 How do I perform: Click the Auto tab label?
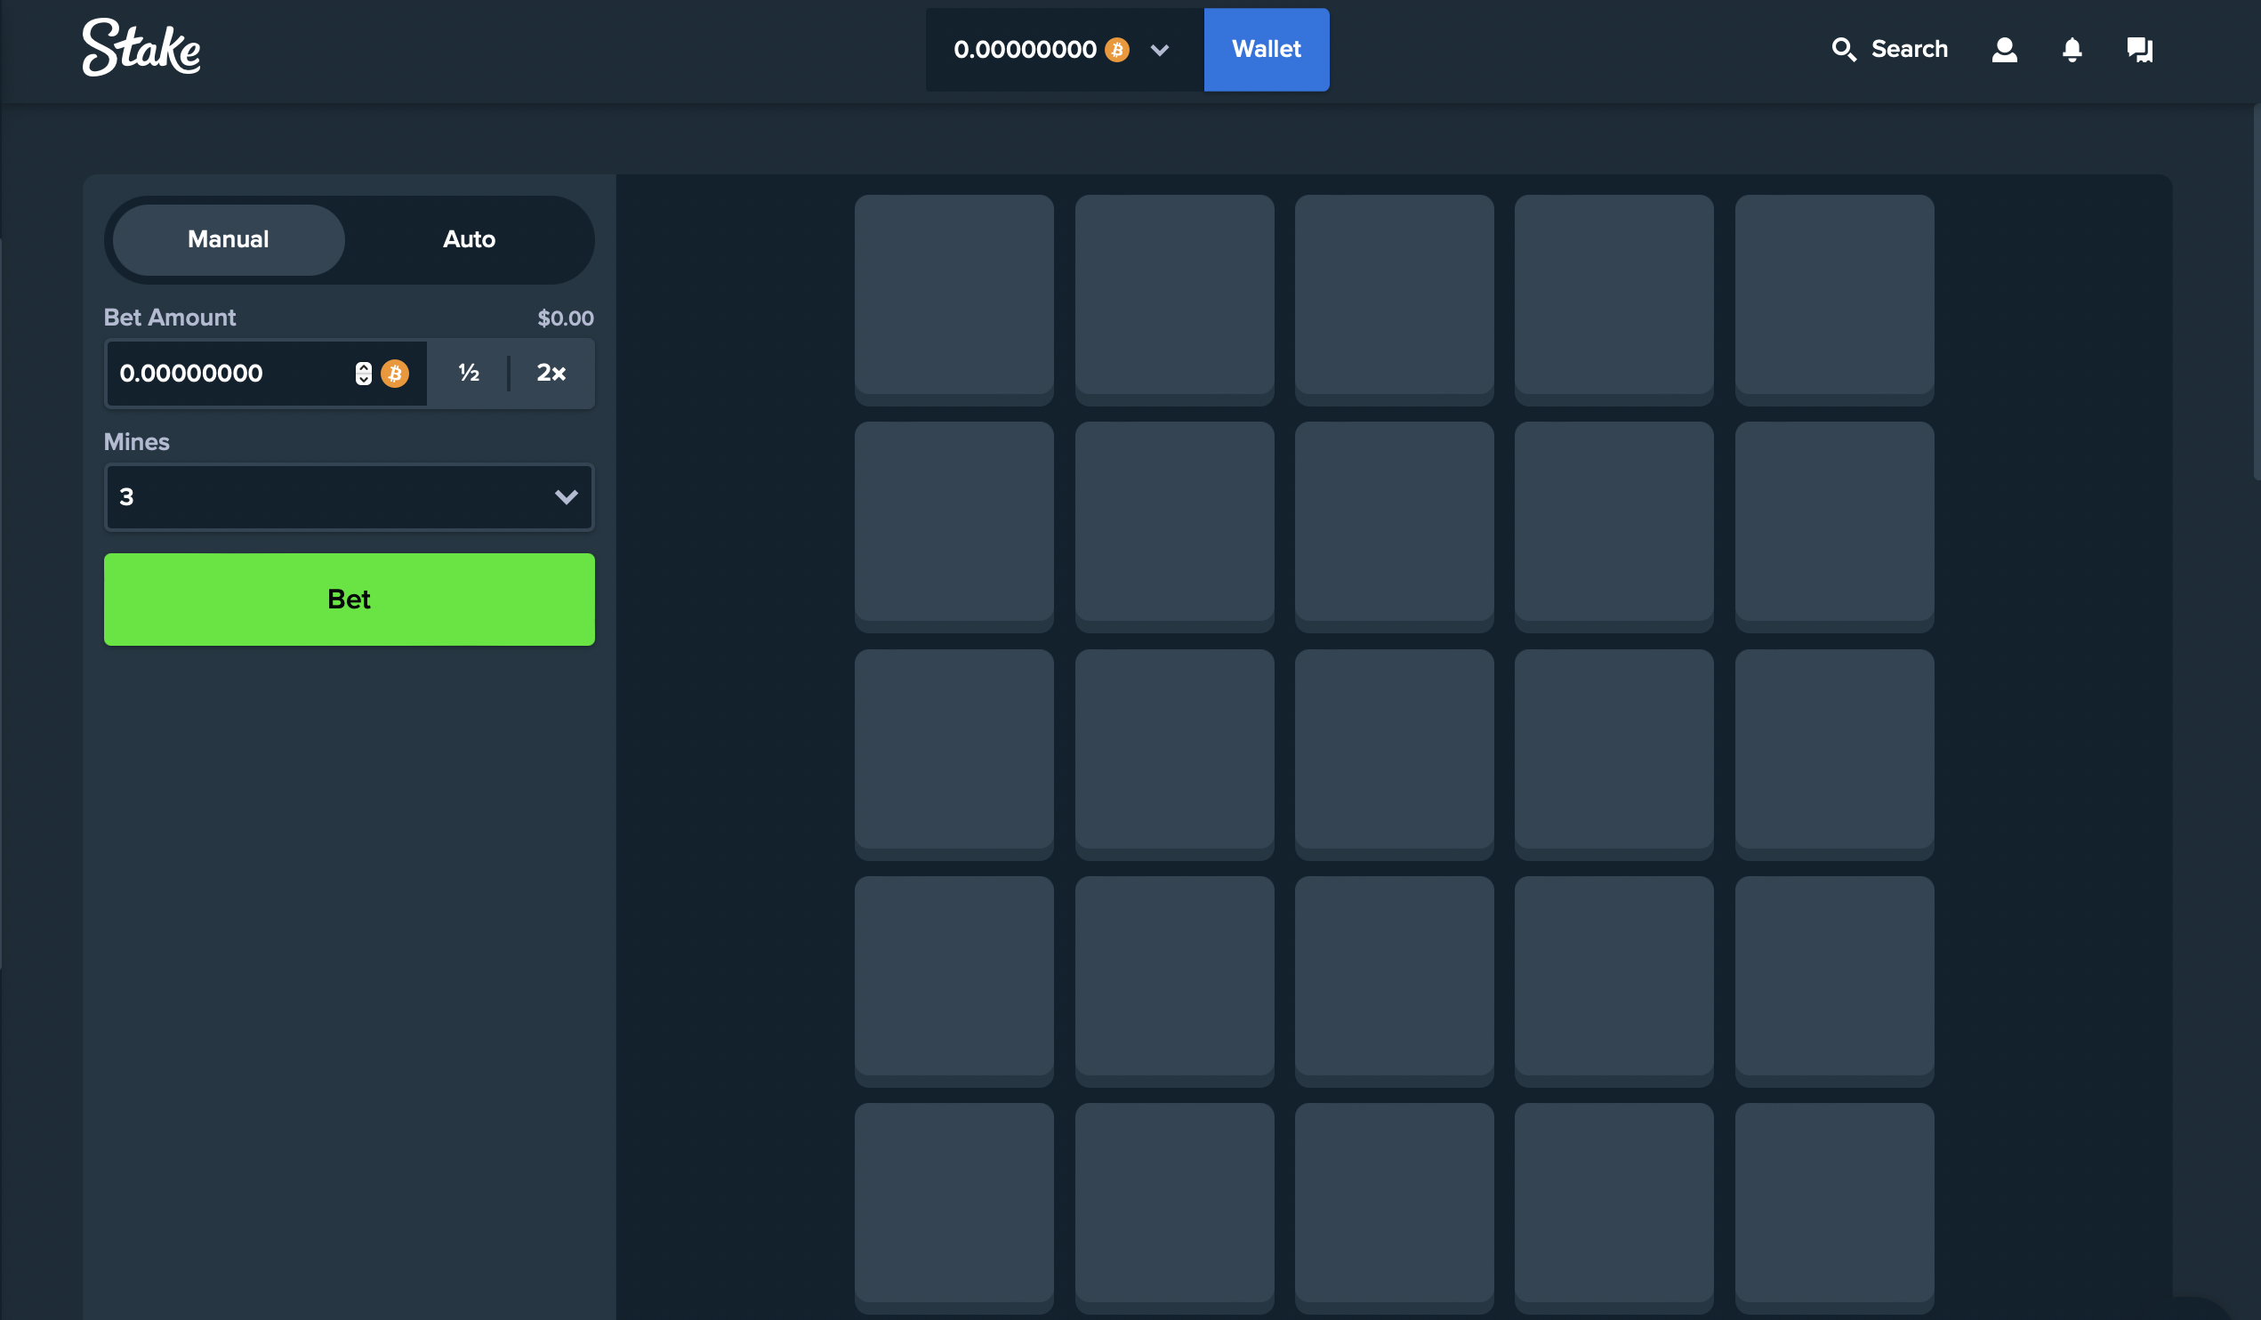click(468, 239)
